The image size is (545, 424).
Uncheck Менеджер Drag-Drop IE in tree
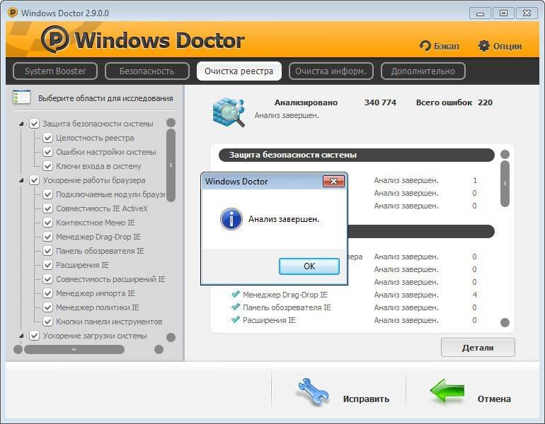click(x=47, y=237)
